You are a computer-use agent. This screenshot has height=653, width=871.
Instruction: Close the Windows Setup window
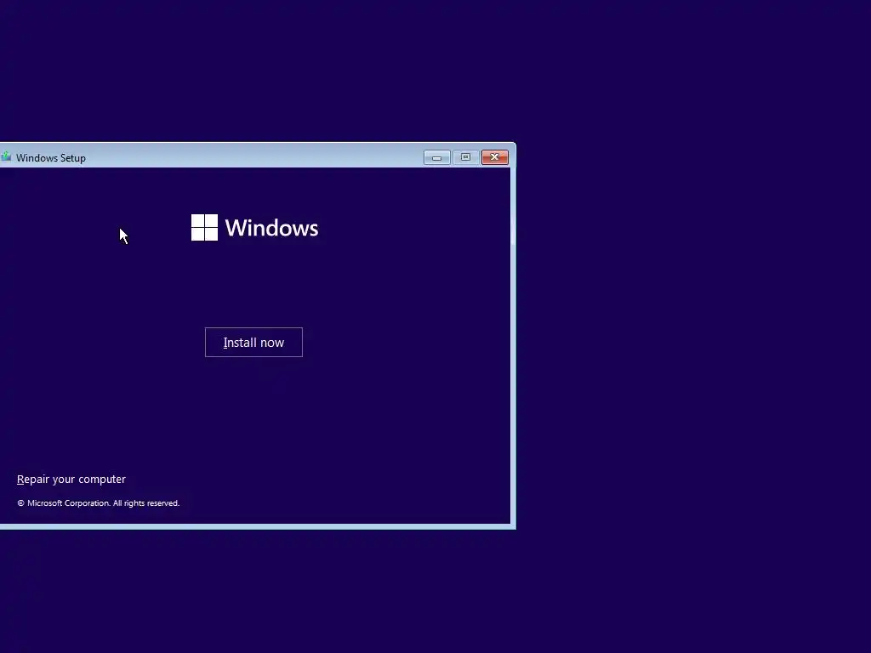(494, 157)
